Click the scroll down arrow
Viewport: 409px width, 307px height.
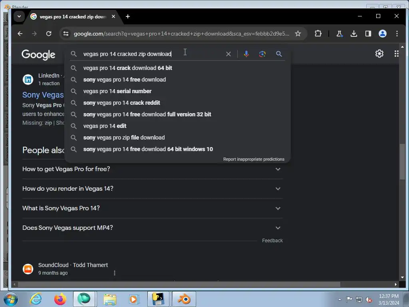(x=402, y=277)
